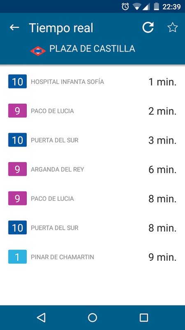Tap Pinar de Chamartin destination text
The image size is (185, 330).
(62, 257)
